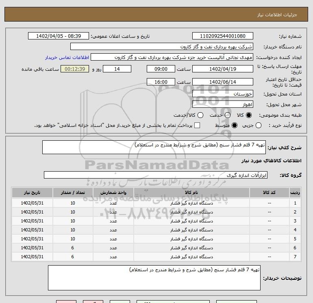Click the buyer organization name field

pyautogui.click(x=162, y=46)
